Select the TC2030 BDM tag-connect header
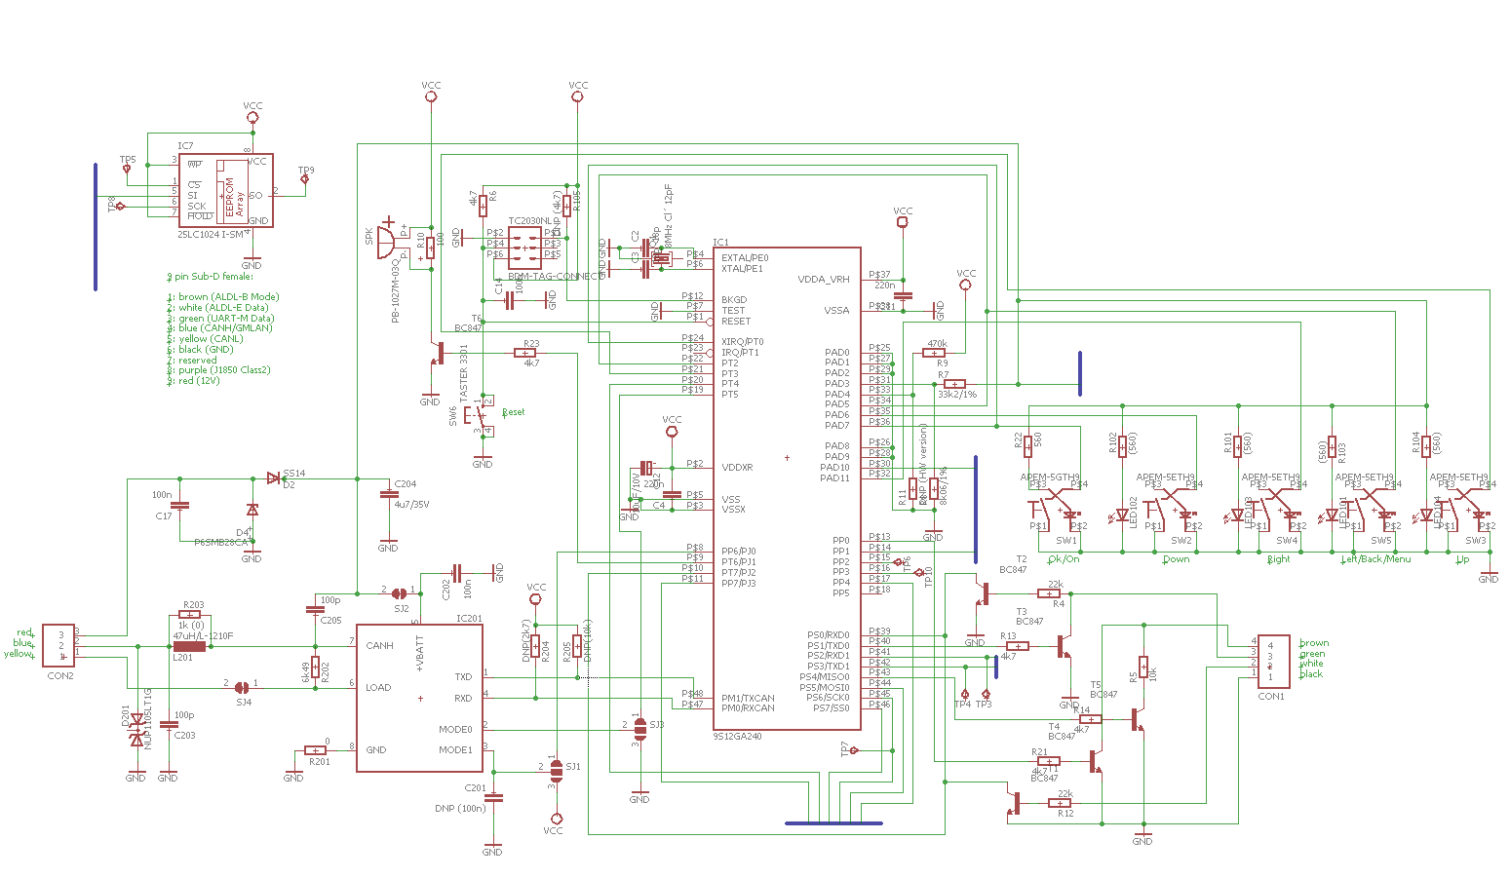Viewport: 1510px width, 878px height. click(524, 248)
